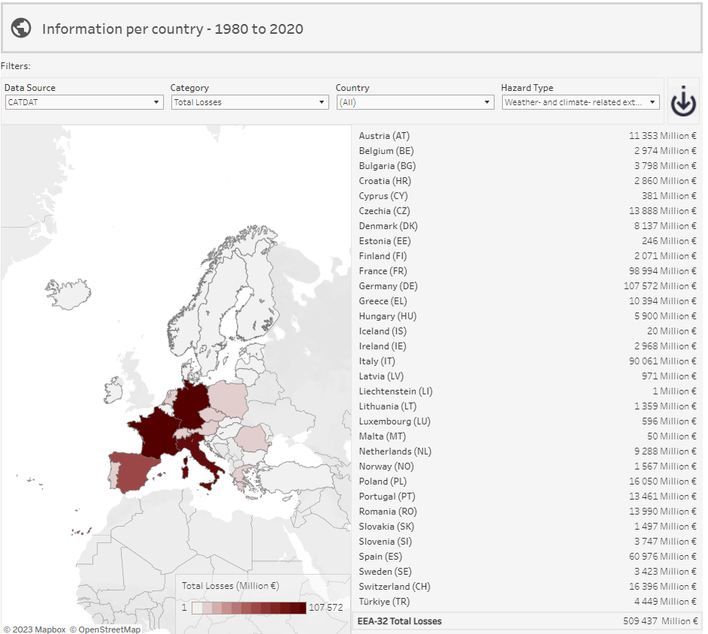Click the Sweden (SE) row
708x634 pixels.
(528, 572)
